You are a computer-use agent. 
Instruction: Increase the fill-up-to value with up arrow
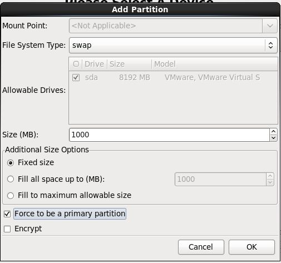[x=270, y=176]
